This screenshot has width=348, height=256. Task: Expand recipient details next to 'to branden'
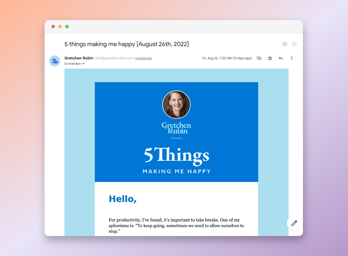click(x=83, y=64)
